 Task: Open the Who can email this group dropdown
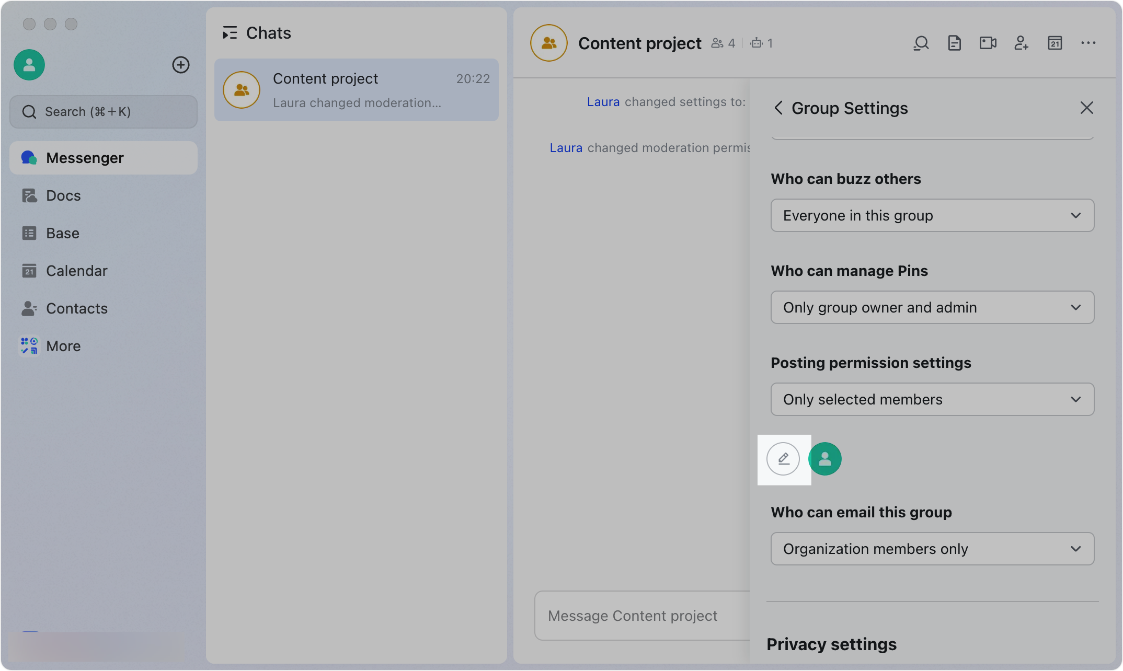932,549
